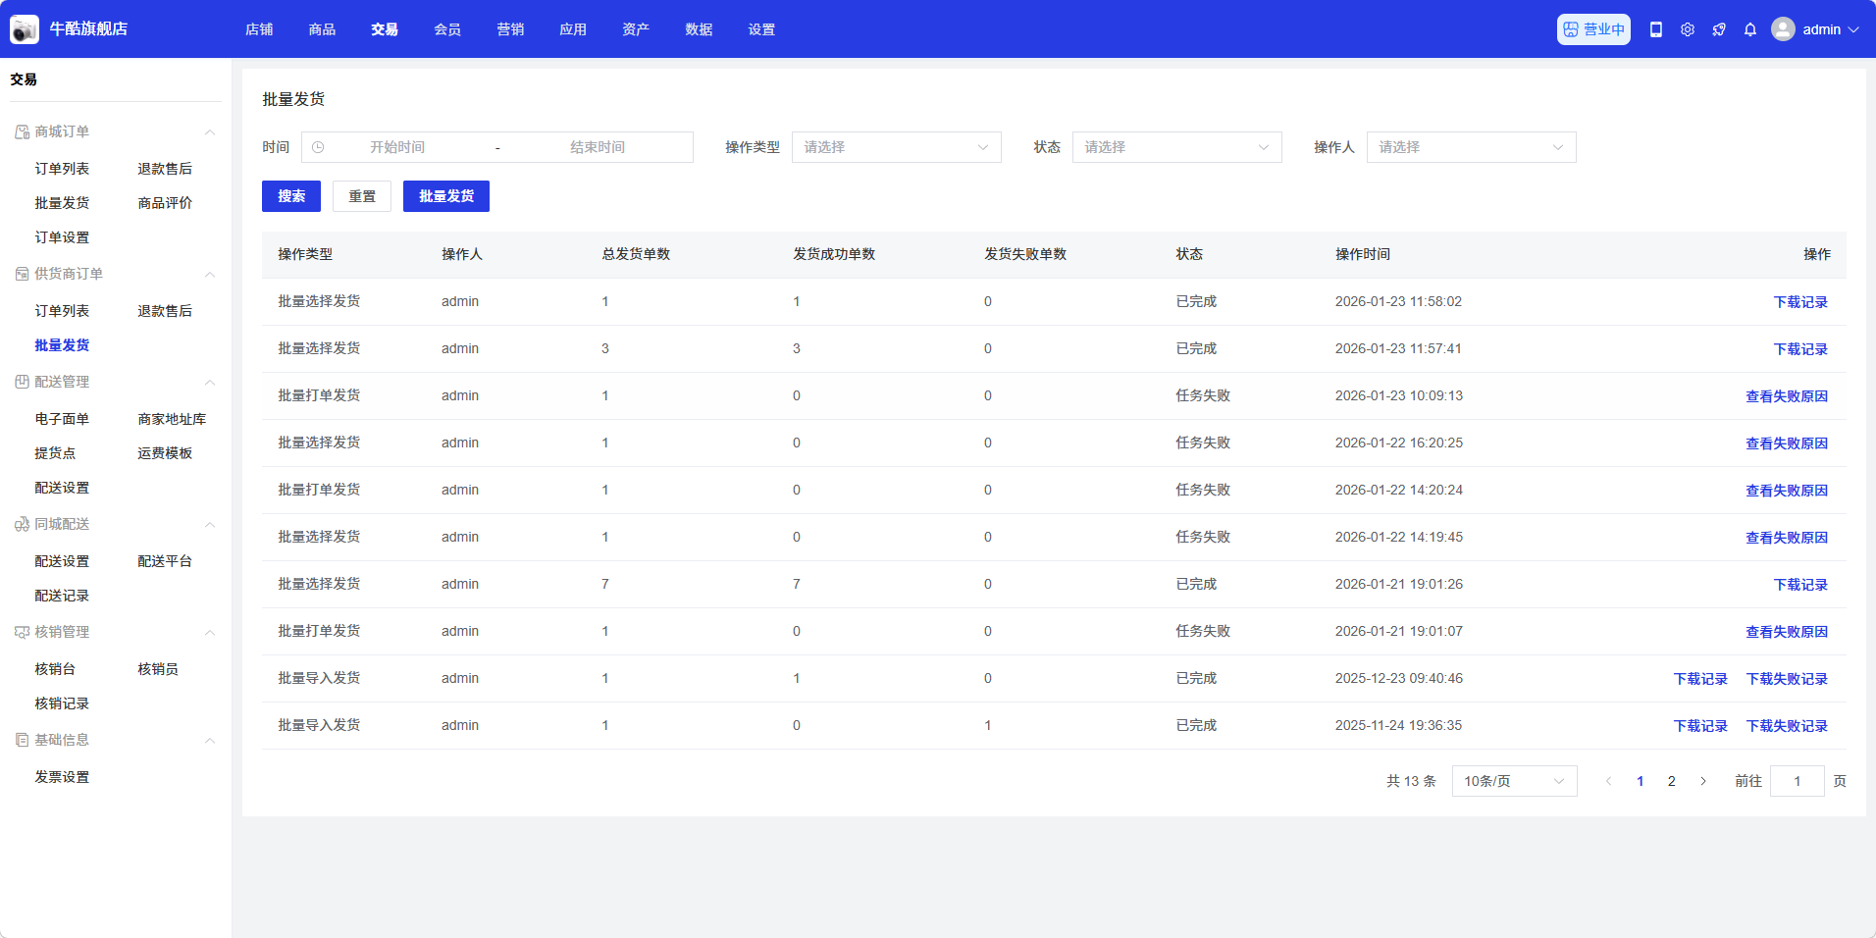
Task: Click the admin user avatar
Action: pos(1783,29)
